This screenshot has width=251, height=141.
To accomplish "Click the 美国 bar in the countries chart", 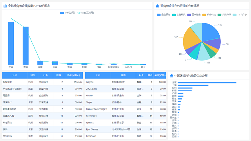I will tap(25, 45).
